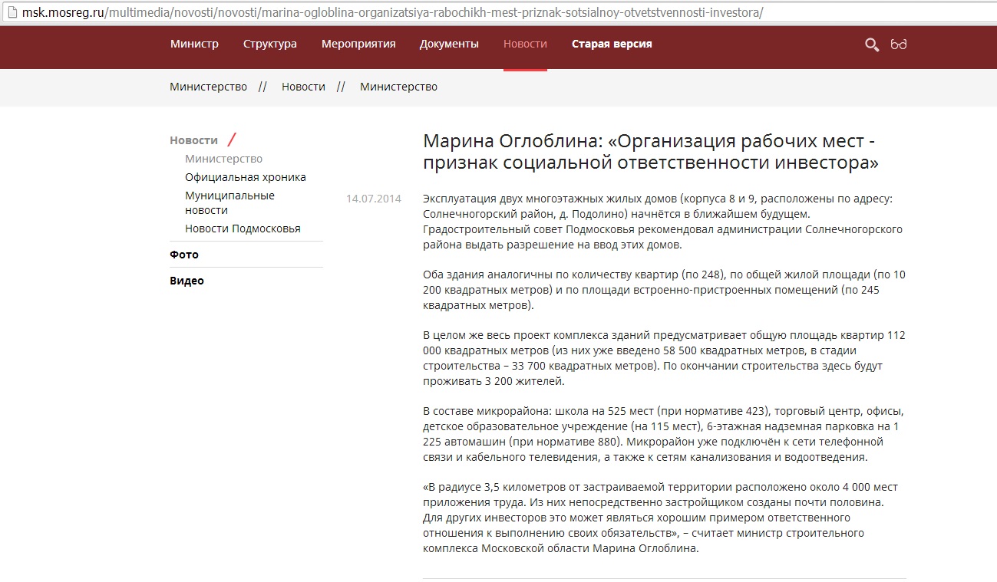Open the site search magnifier icon
The image size is (997, 582).
click(872, 44)
